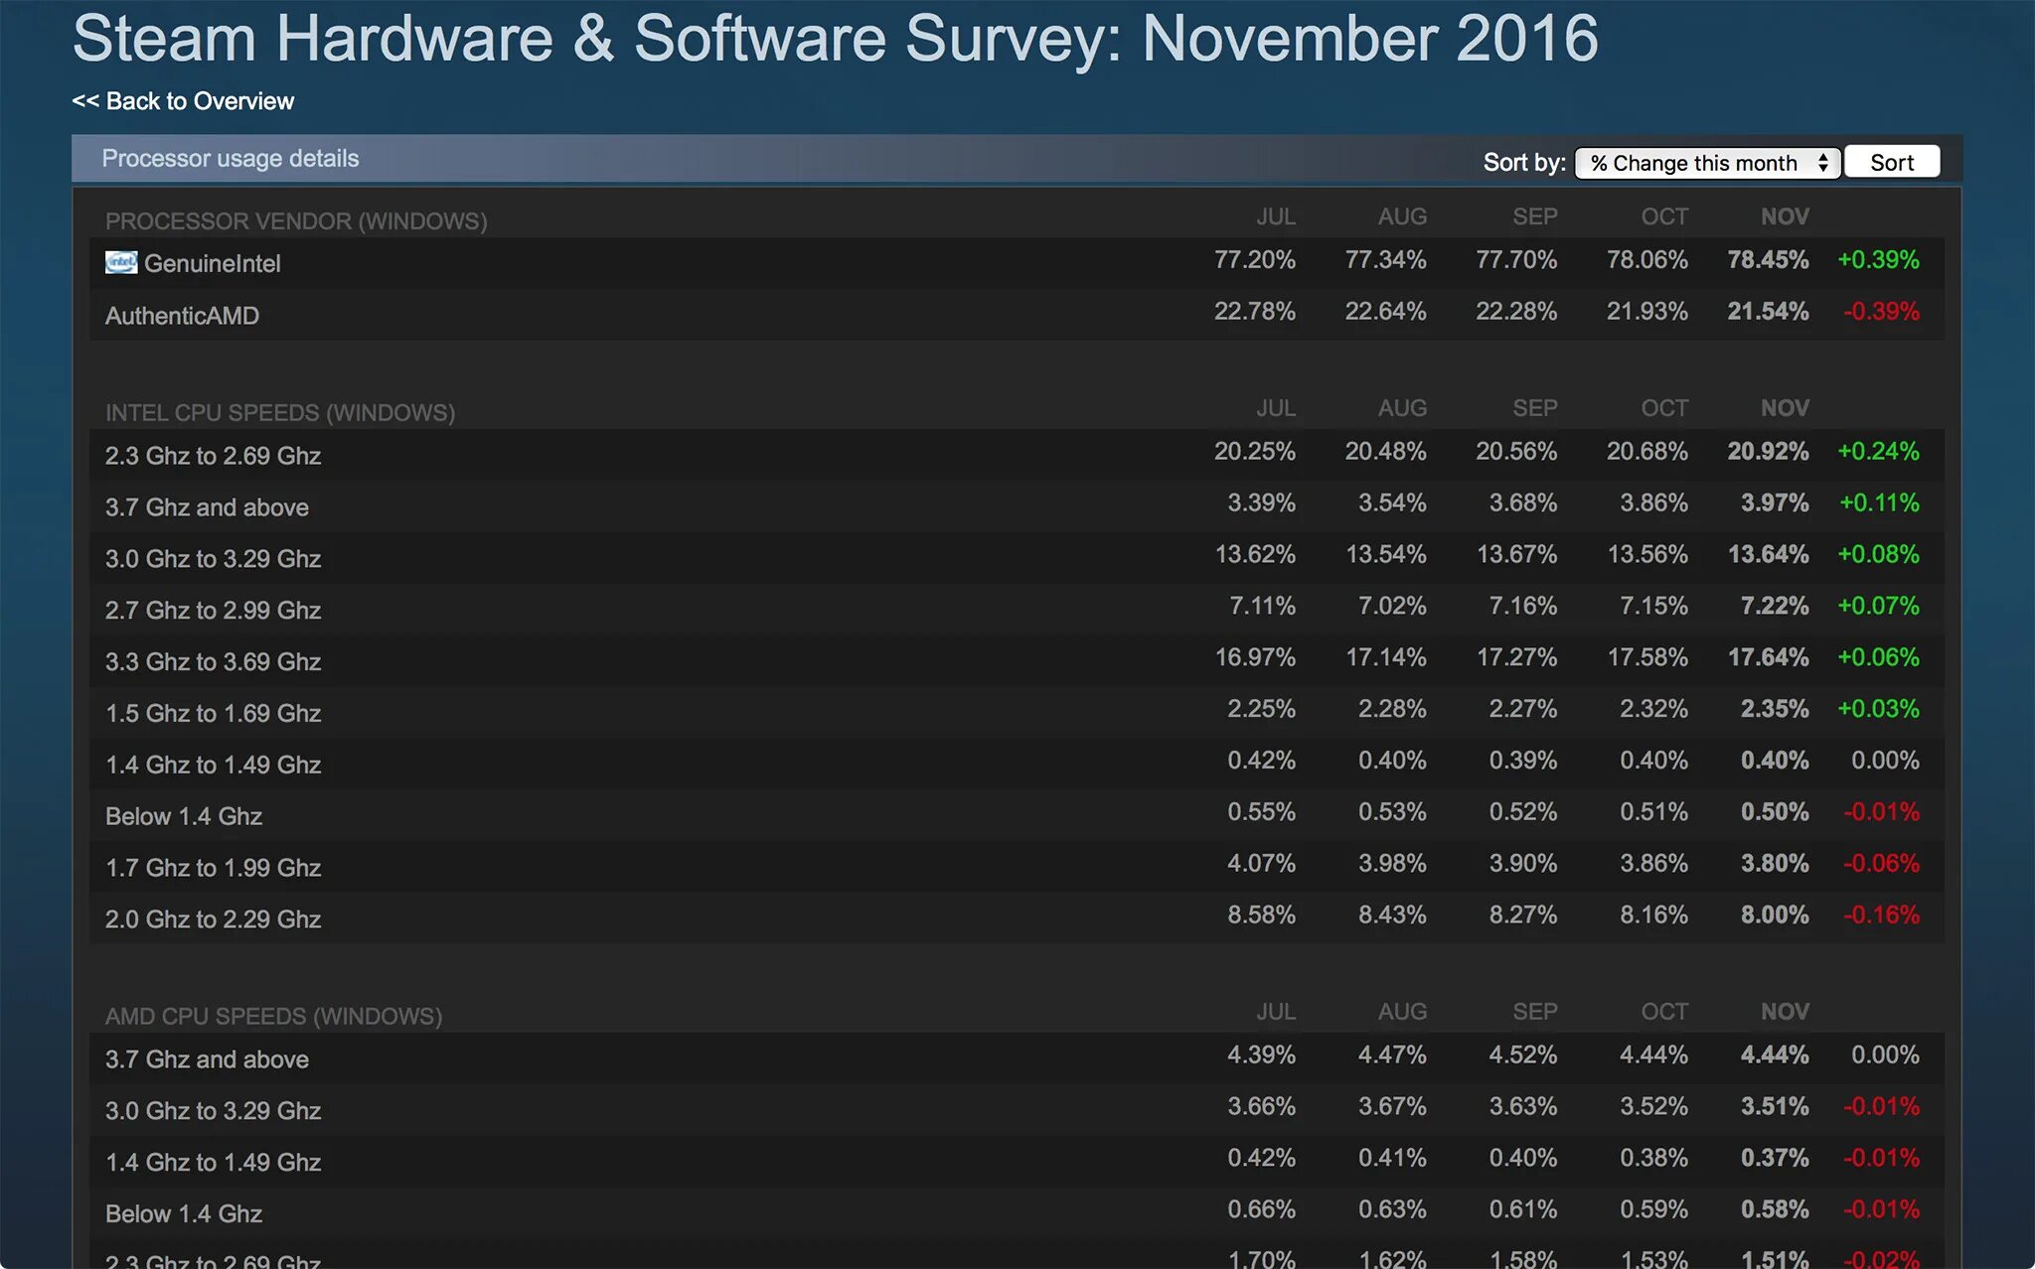Select 1.5 Ghz to 1.69 Ghz row
Image resolution: width=2035 pixels, height=1269 pixels.
coord(1017,713)
